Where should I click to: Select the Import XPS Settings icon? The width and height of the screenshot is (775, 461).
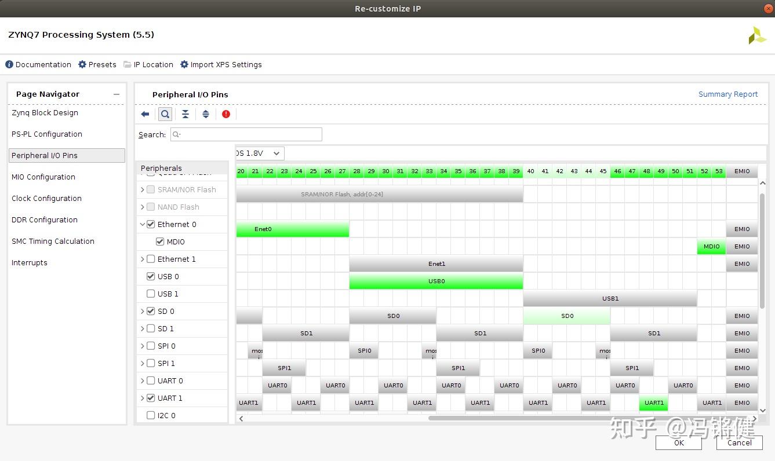tap(183, 64)
